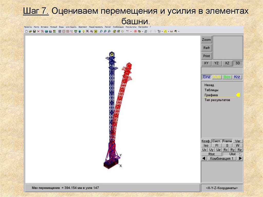Switch to XZ view
The image size is (263, 197).
(227, 63)
